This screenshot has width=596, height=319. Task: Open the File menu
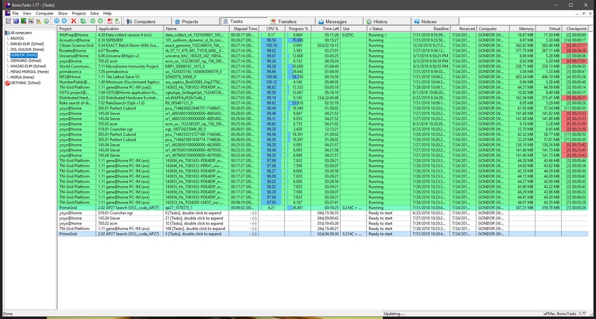point(15,13)
